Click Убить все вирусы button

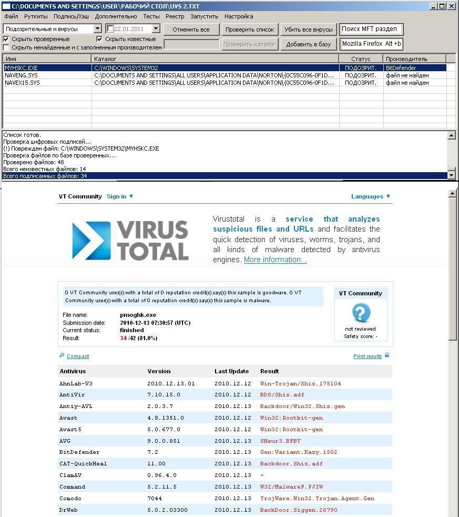pyautogui.click(x=309, y=29)
